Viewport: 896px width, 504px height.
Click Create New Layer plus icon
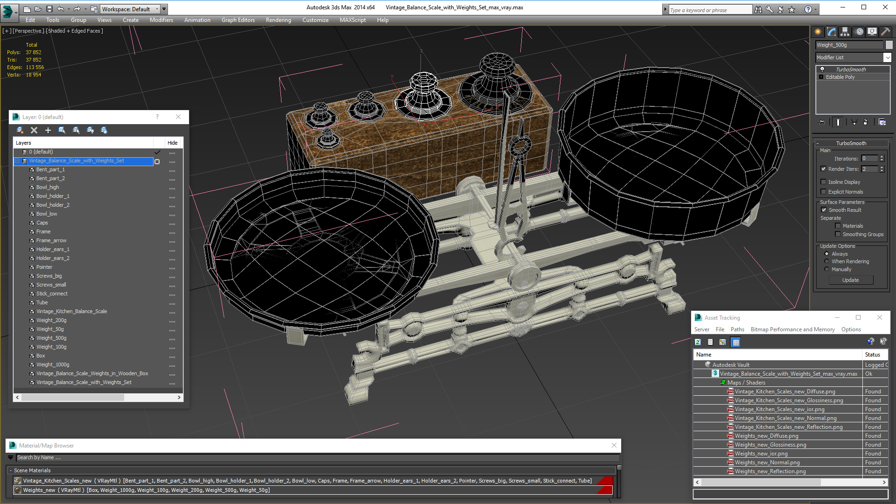click(48, 130)
